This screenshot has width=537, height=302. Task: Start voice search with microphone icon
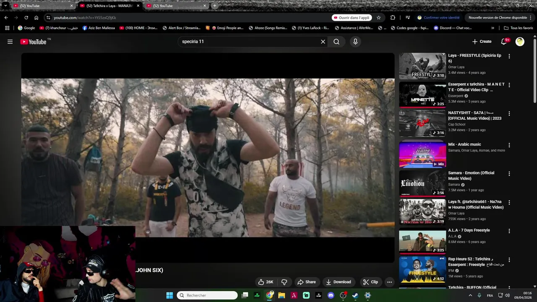355,42
